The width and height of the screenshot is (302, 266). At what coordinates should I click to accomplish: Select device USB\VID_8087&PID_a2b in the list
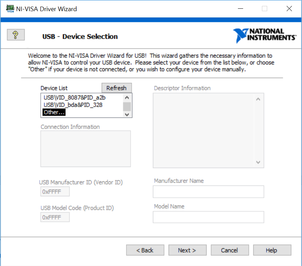click(x=74, y=98)
